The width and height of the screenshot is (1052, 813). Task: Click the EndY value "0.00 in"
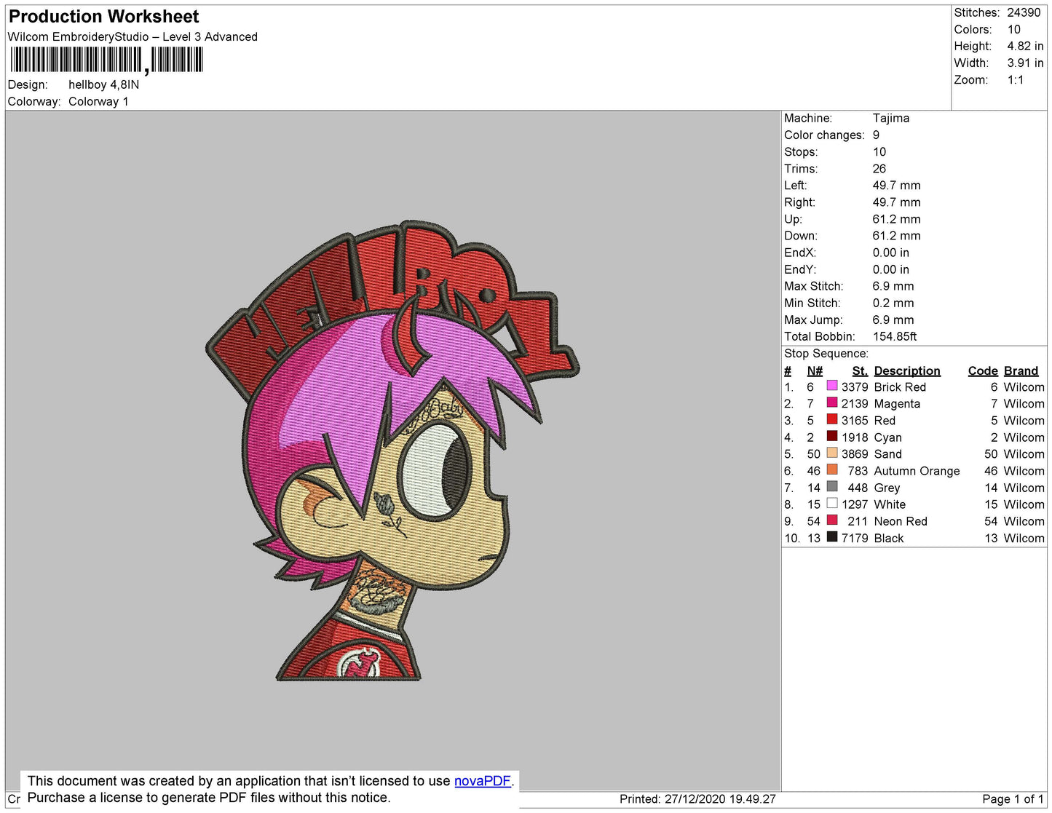pyautogui.click(x=891, y=269)
